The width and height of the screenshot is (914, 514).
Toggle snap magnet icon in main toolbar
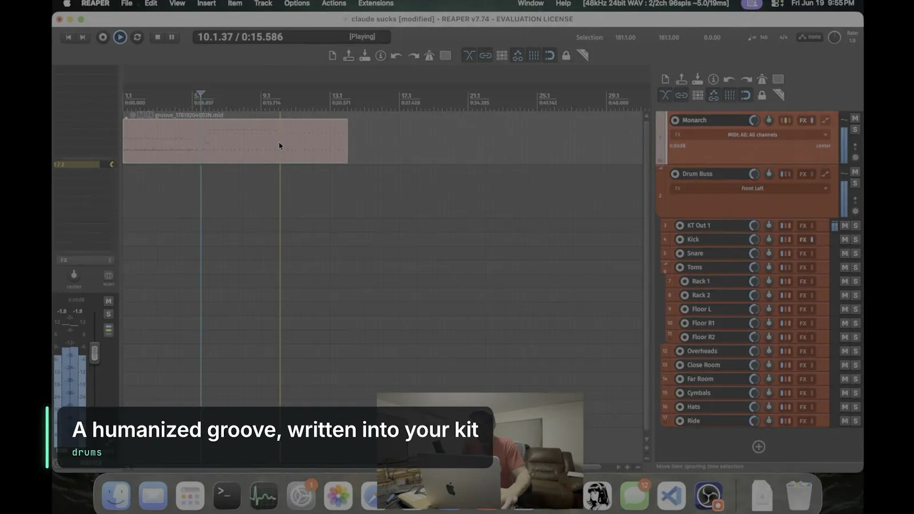tap(550, 55)
